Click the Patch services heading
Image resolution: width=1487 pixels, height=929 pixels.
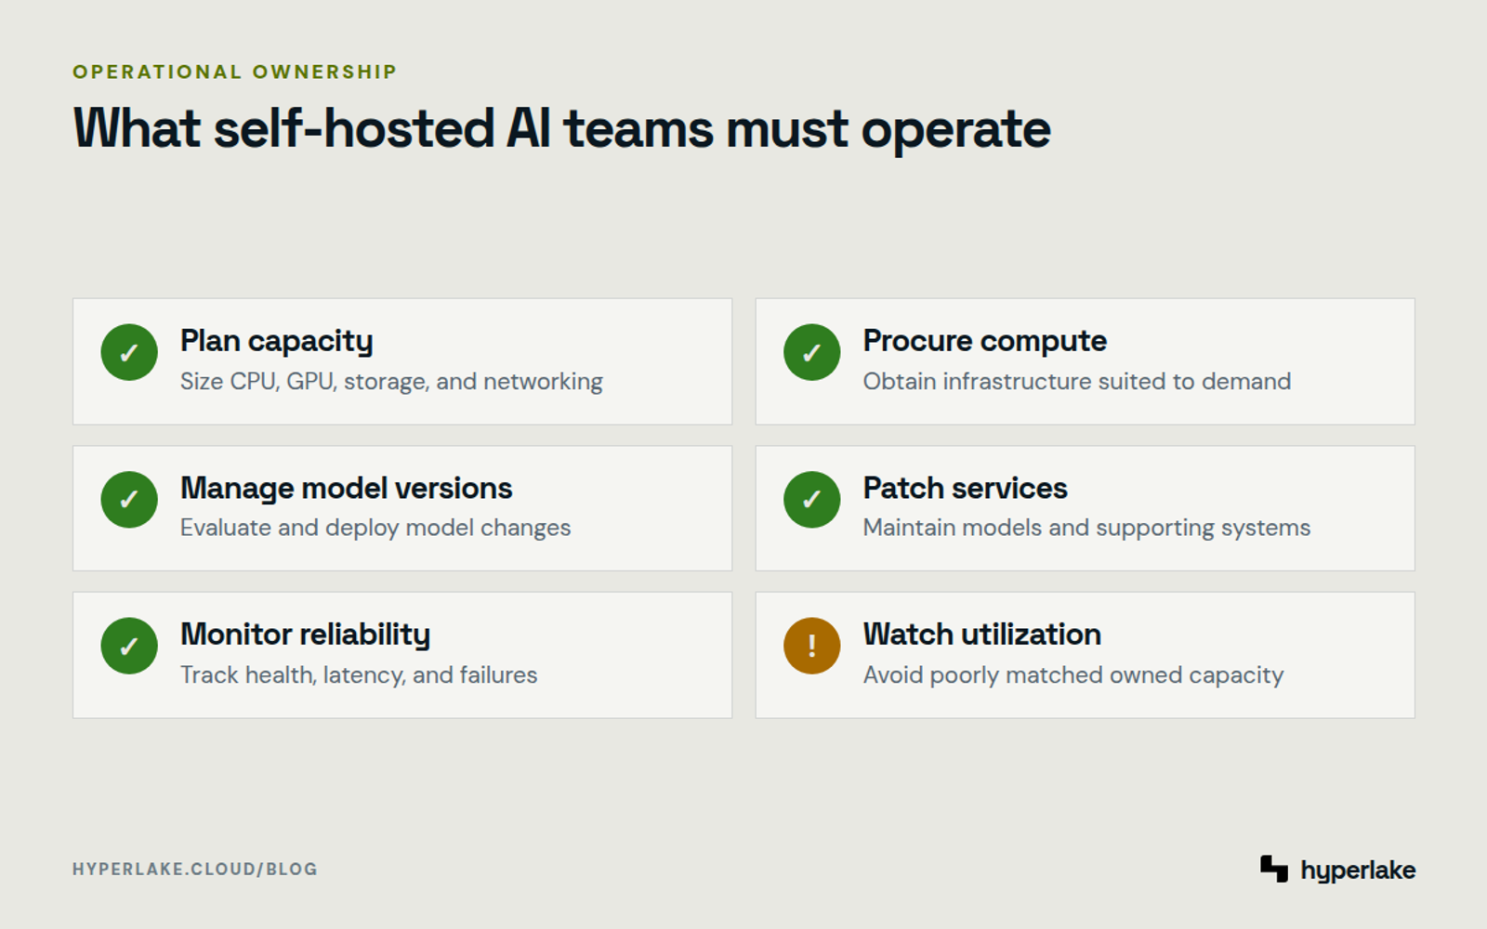pyautogui.click(x=965, y=488)
